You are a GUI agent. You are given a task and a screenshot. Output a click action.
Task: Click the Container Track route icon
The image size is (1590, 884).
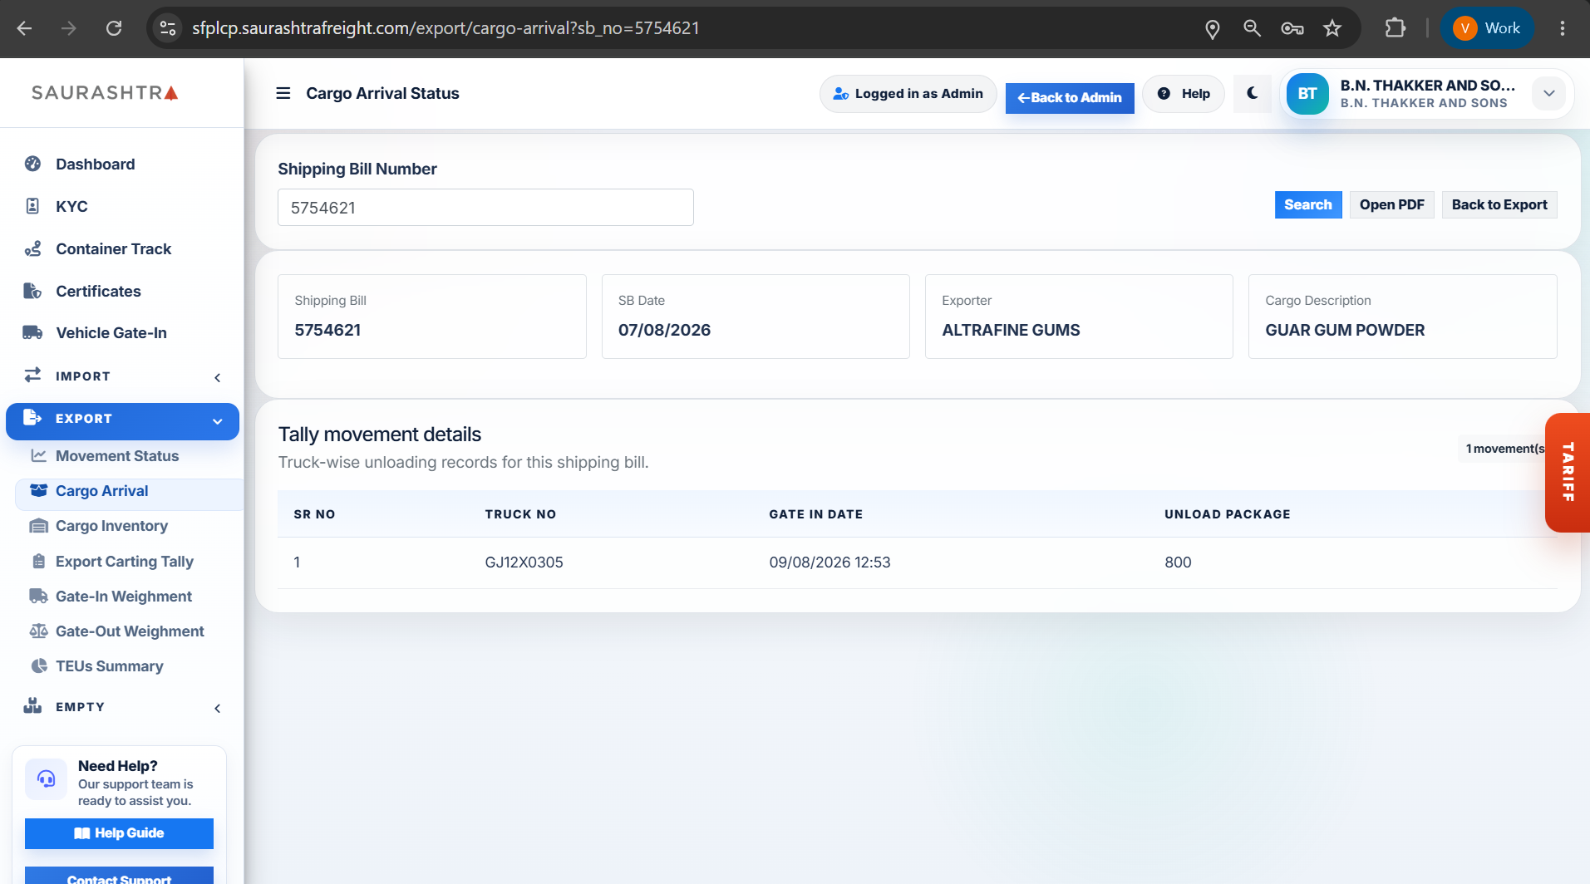coord(32,248)
